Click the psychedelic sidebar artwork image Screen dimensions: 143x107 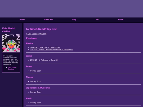click(11, 43)
